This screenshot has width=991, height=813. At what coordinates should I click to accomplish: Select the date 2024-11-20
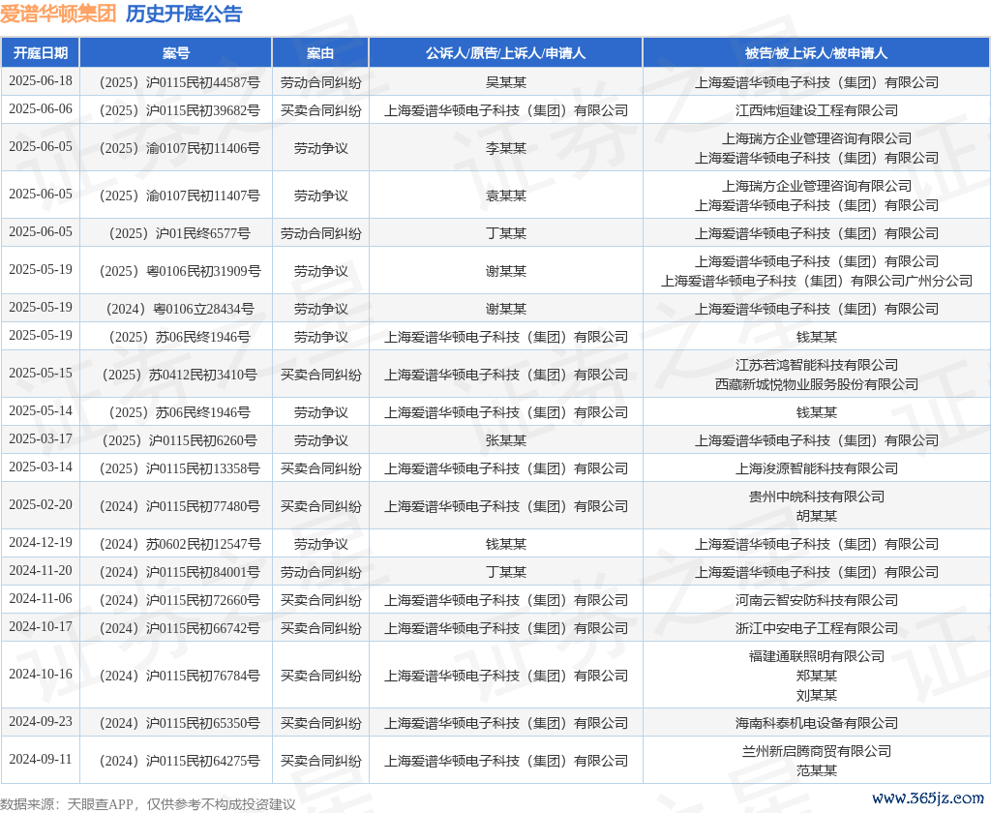[41, 570]
